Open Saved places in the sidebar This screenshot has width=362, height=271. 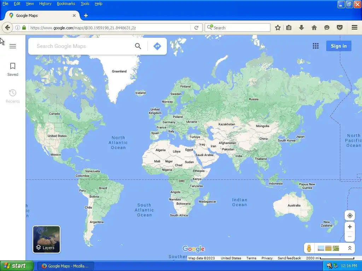click(x=13, y=70)
